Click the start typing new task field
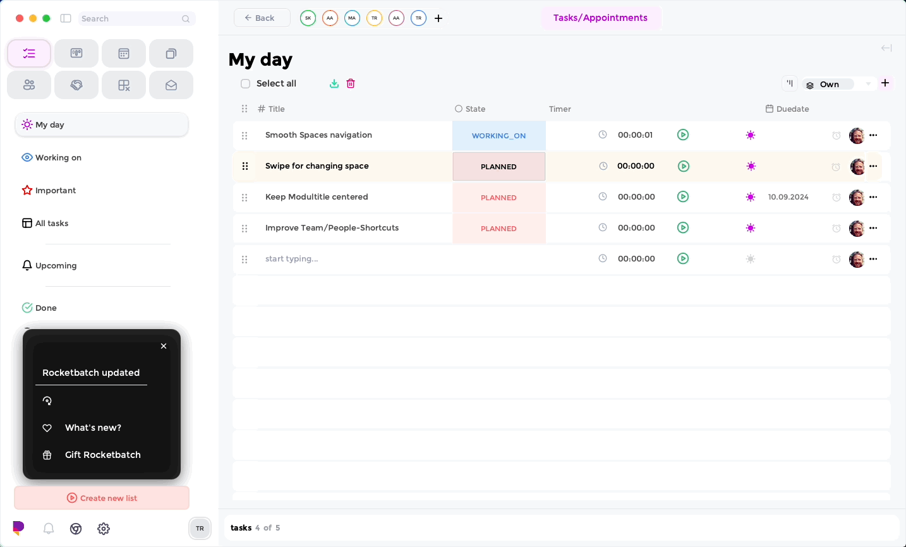This screenshot has height=547, width=906. tap(354, 259)
